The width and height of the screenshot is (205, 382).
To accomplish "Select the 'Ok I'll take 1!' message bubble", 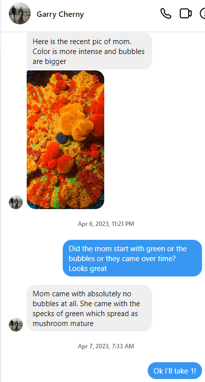I will [175, 371].
